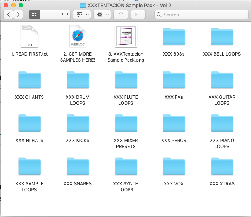251x217 pixels.
Task: Close the Finder window with red button
Action: (x=6, y=5)
